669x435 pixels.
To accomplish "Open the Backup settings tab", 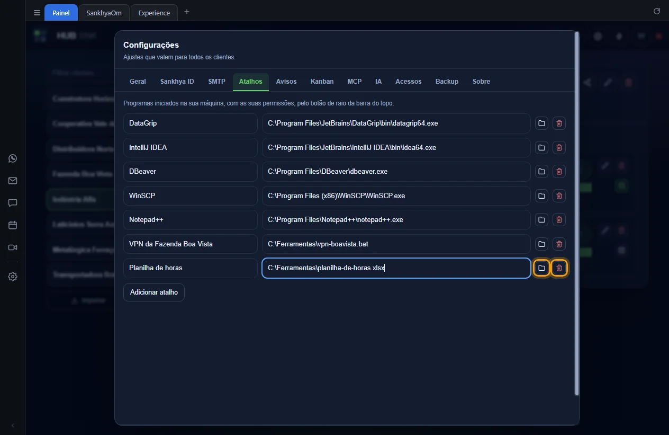I will pos(447,82).
